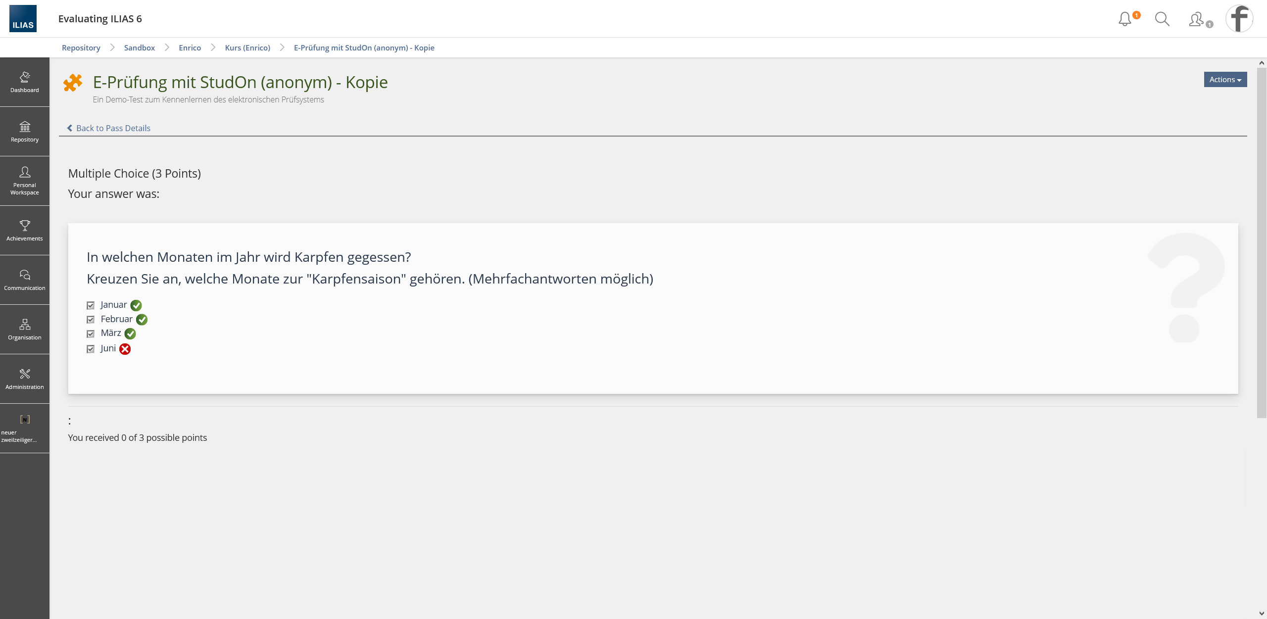Click the Sandbox breadcrumb link

coord(140,48)
